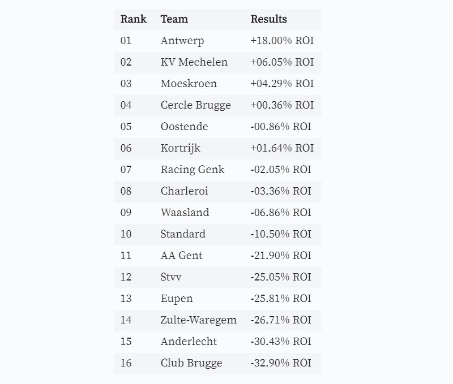Select the Antwerp team name

pyautogui.click(x=182, y=41)
